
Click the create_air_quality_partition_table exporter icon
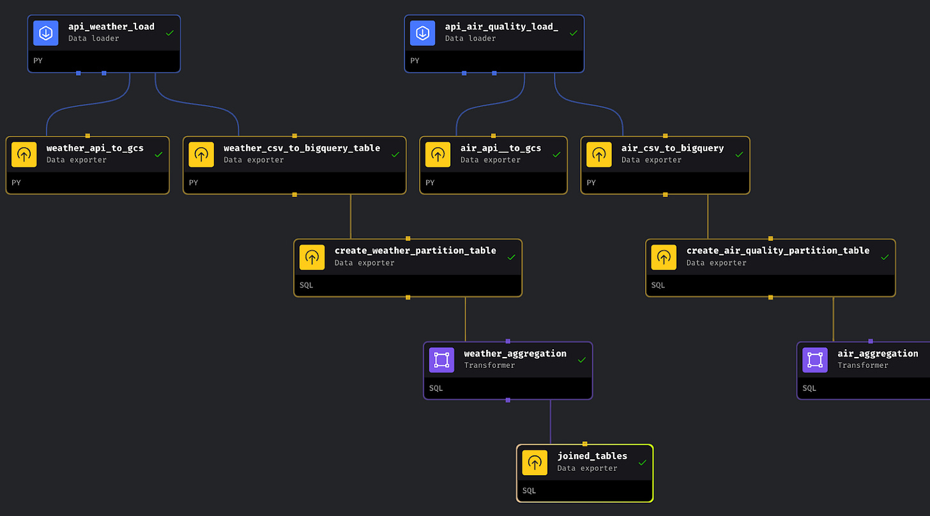(664, 257)
